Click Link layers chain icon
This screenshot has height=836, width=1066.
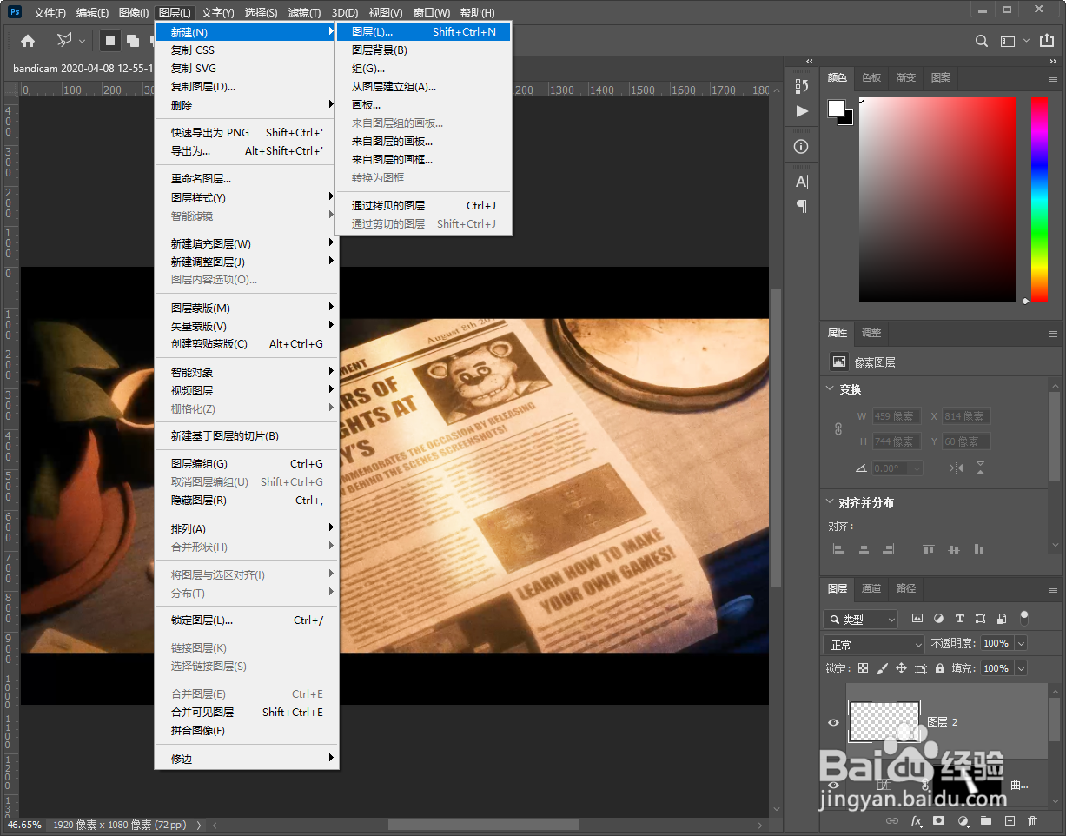[x=892, y=820]
